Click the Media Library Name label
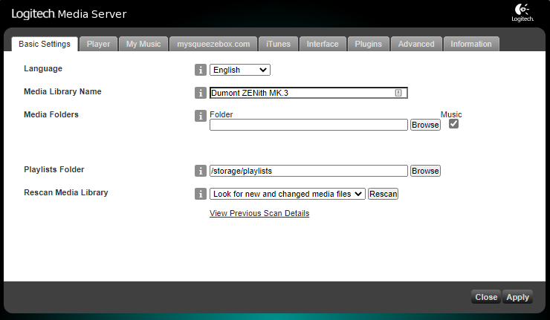550x320 pixels. point(62,91)
